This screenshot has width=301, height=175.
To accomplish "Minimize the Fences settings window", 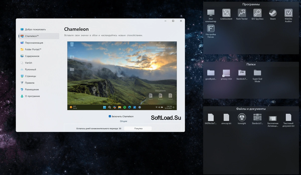I will 165,21.
